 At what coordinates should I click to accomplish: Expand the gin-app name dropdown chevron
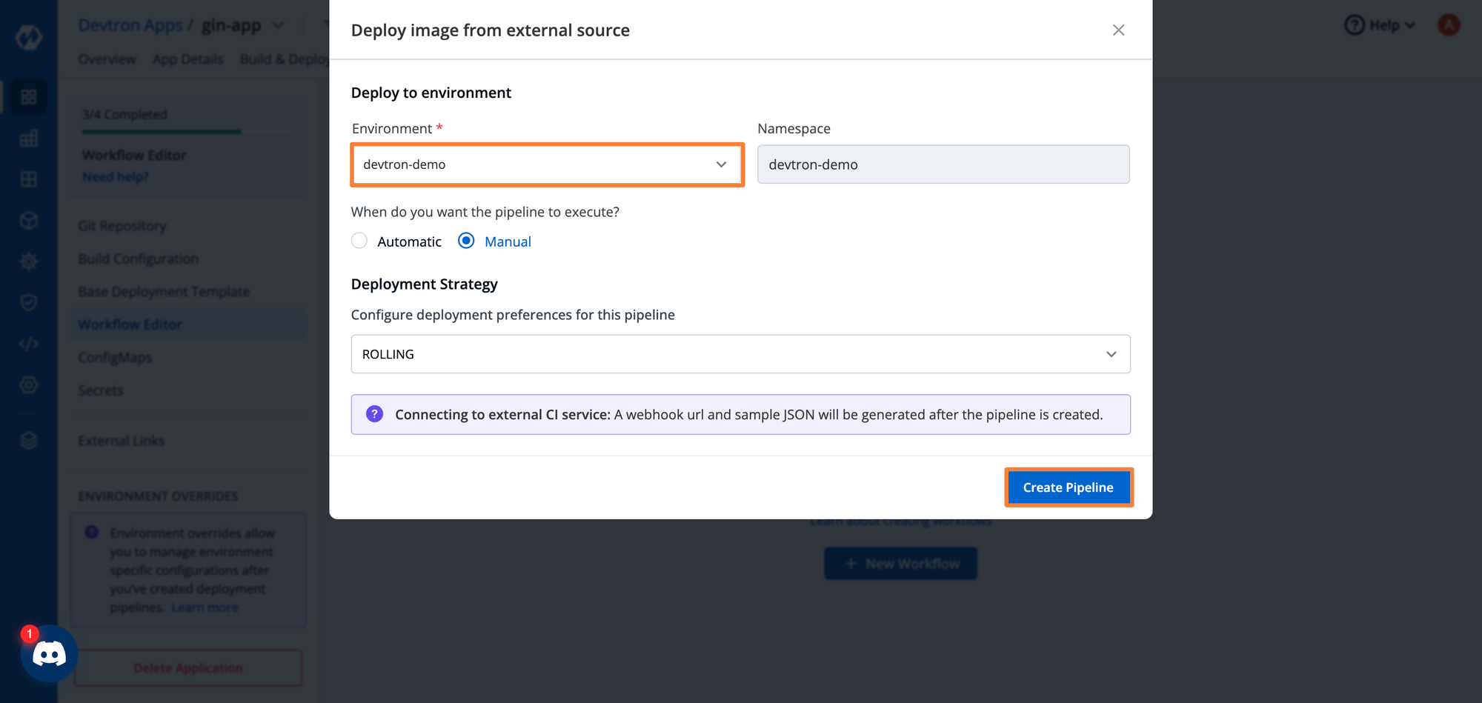pos(278,26)
